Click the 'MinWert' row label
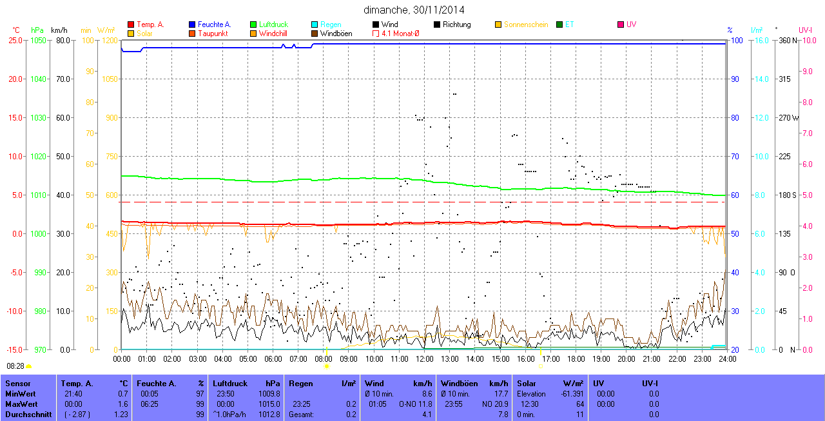 [x=19, y=394]
